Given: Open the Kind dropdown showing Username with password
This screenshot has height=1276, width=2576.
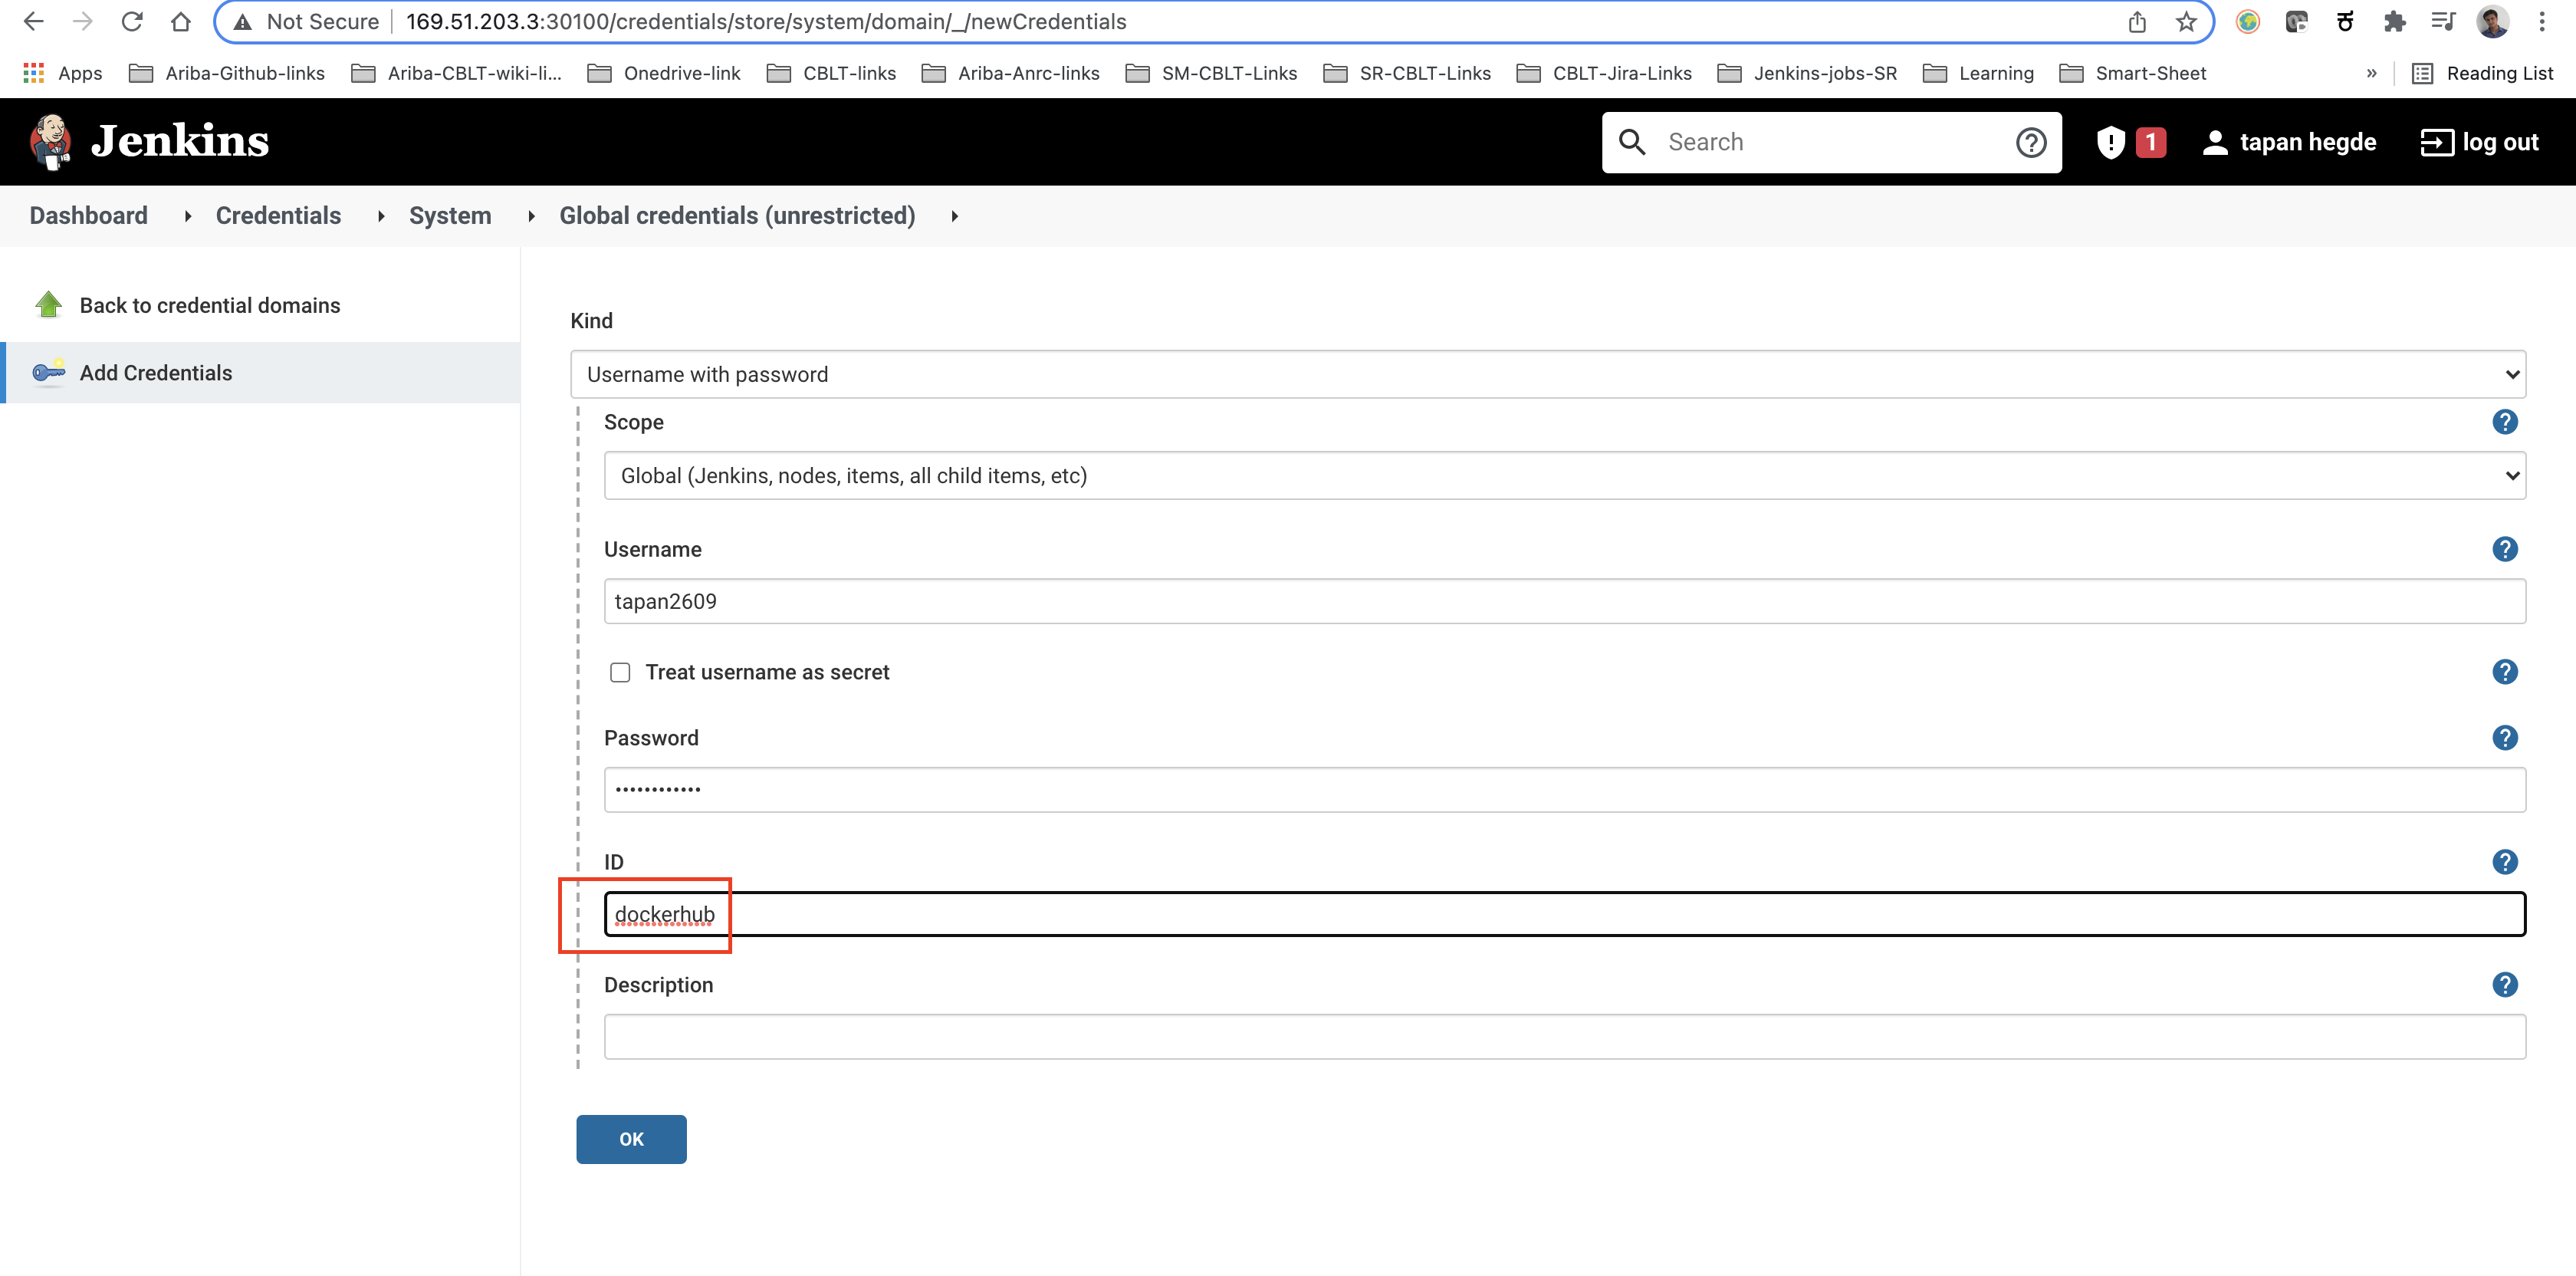Looking at the screenshot, I should (1548, 374).
